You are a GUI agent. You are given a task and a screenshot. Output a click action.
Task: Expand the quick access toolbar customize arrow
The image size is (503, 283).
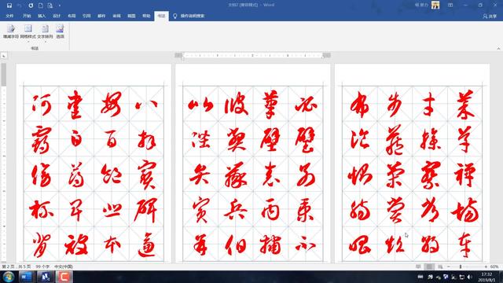(x=60, y=6)
